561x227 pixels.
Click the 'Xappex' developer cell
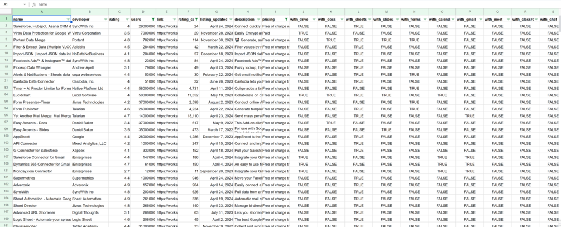(x=90, y=151)
